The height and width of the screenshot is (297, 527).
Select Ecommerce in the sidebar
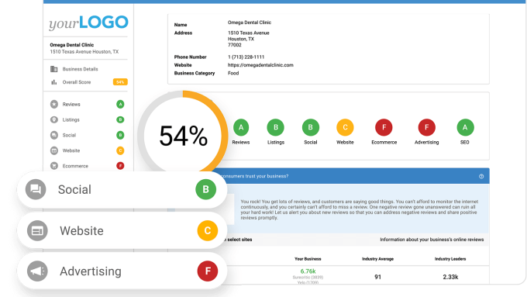tap(75, 166)
